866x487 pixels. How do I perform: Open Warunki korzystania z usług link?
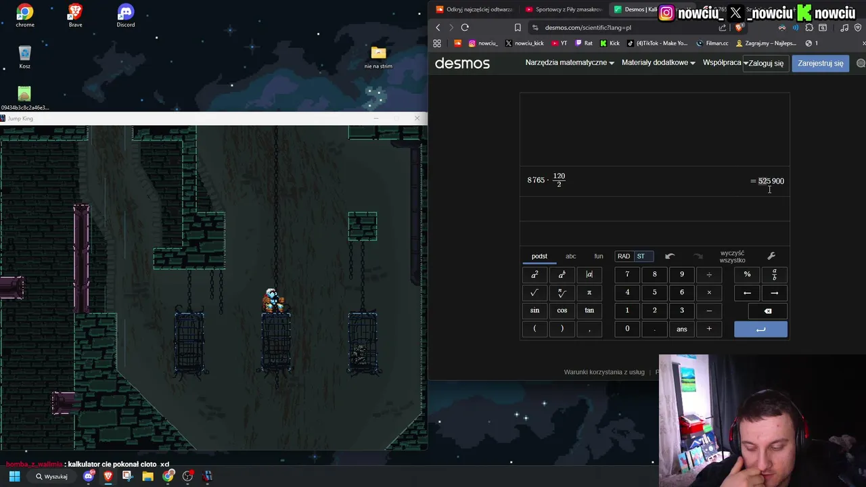(604, 372)
